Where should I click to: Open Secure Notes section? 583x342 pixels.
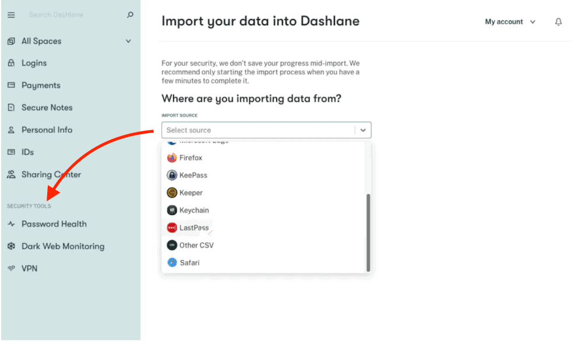tap(47, 107)
